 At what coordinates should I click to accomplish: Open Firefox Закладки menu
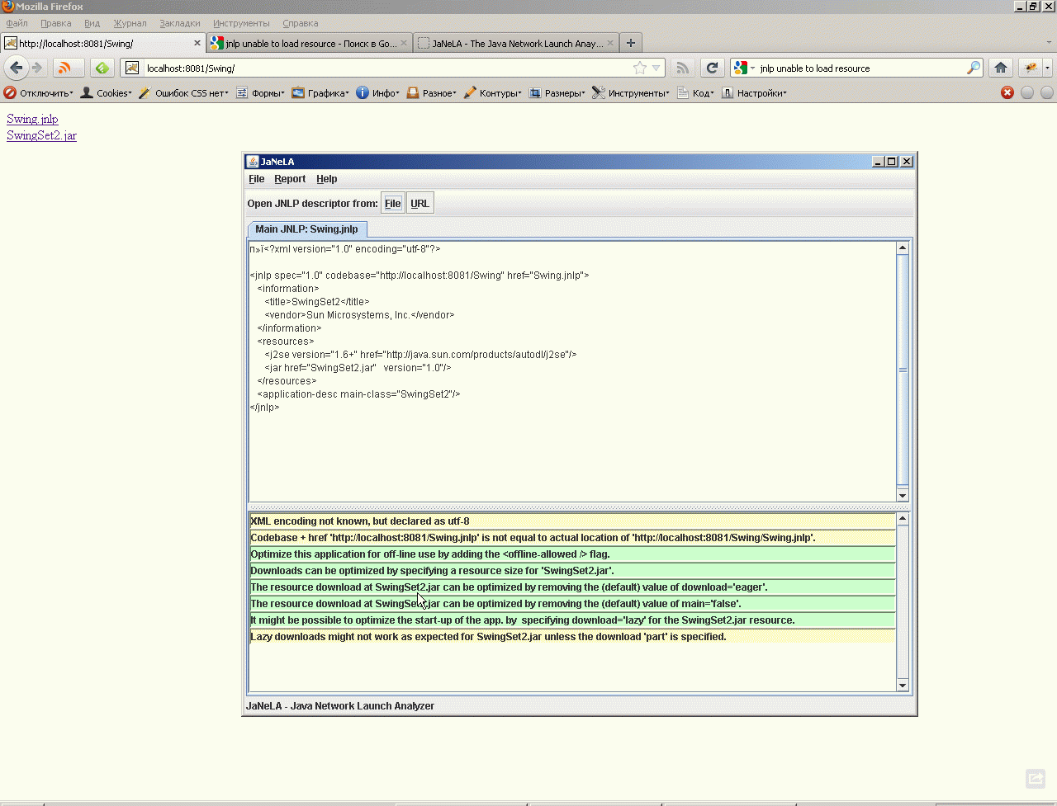179,23
